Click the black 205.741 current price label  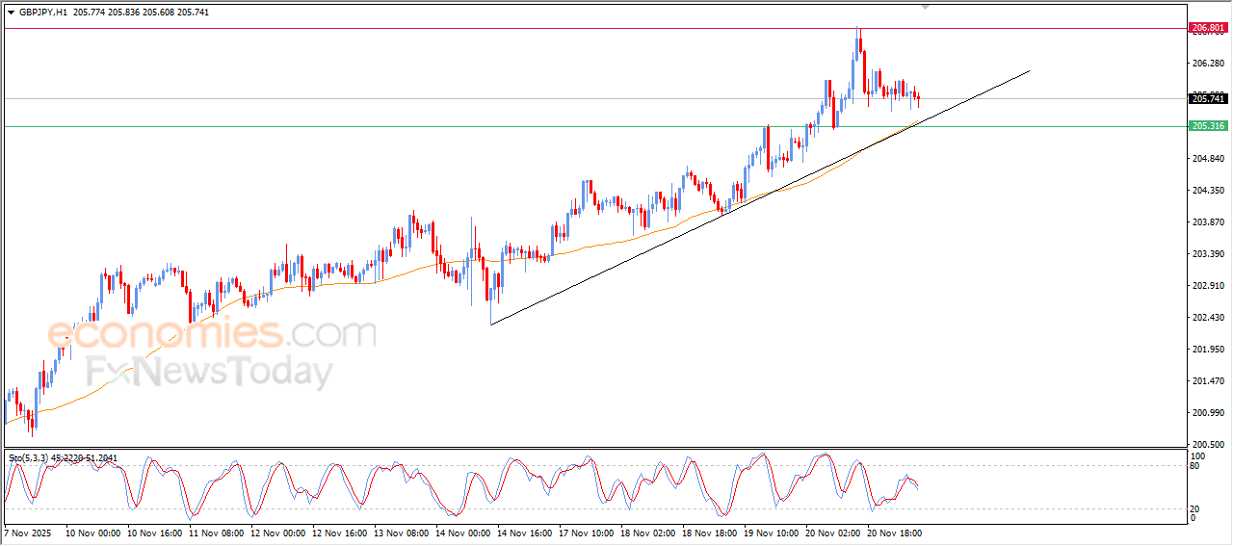[x=1207, y=98]
